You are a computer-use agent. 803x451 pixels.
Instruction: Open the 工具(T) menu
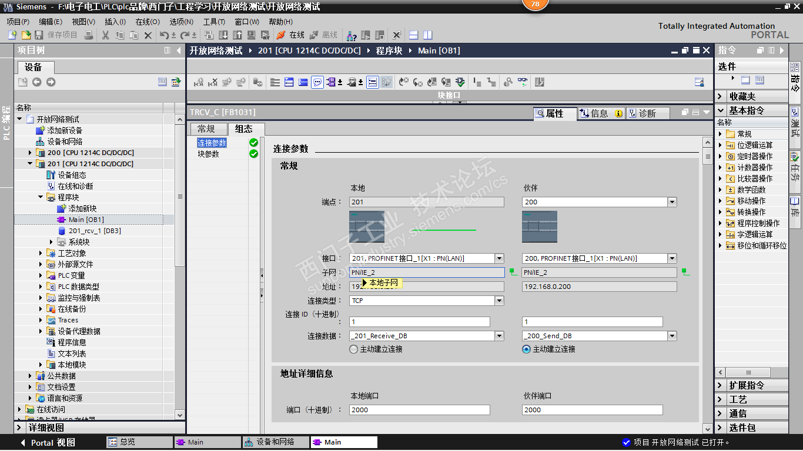(215, 22)
